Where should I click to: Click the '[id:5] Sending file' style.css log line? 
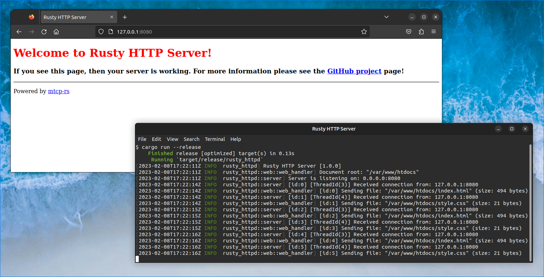coord(329,253)
